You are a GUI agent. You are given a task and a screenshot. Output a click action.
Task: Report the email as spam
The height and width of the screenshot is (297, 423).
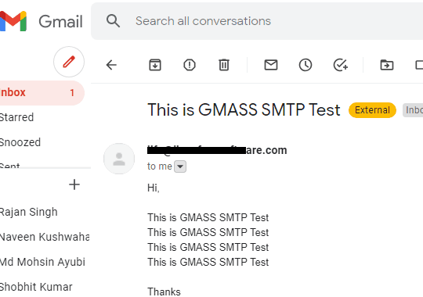(x=190, y=65)
